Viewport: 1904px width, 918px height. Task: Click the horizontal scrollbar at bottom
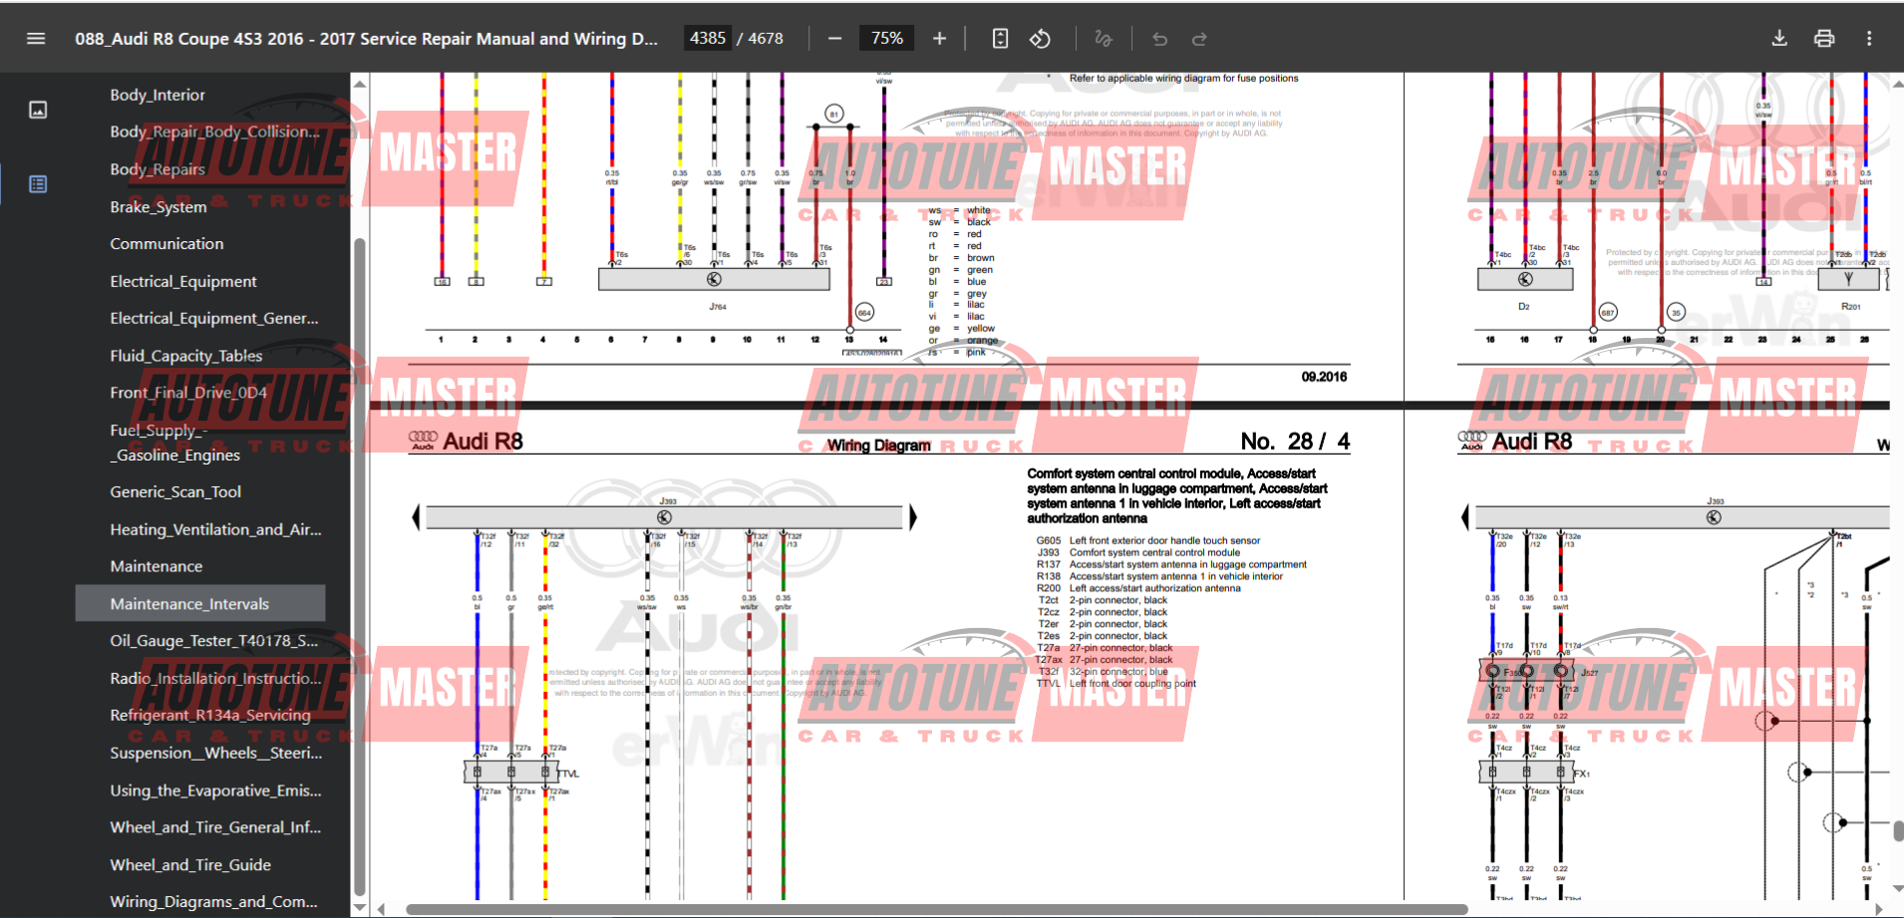(936, 909)
